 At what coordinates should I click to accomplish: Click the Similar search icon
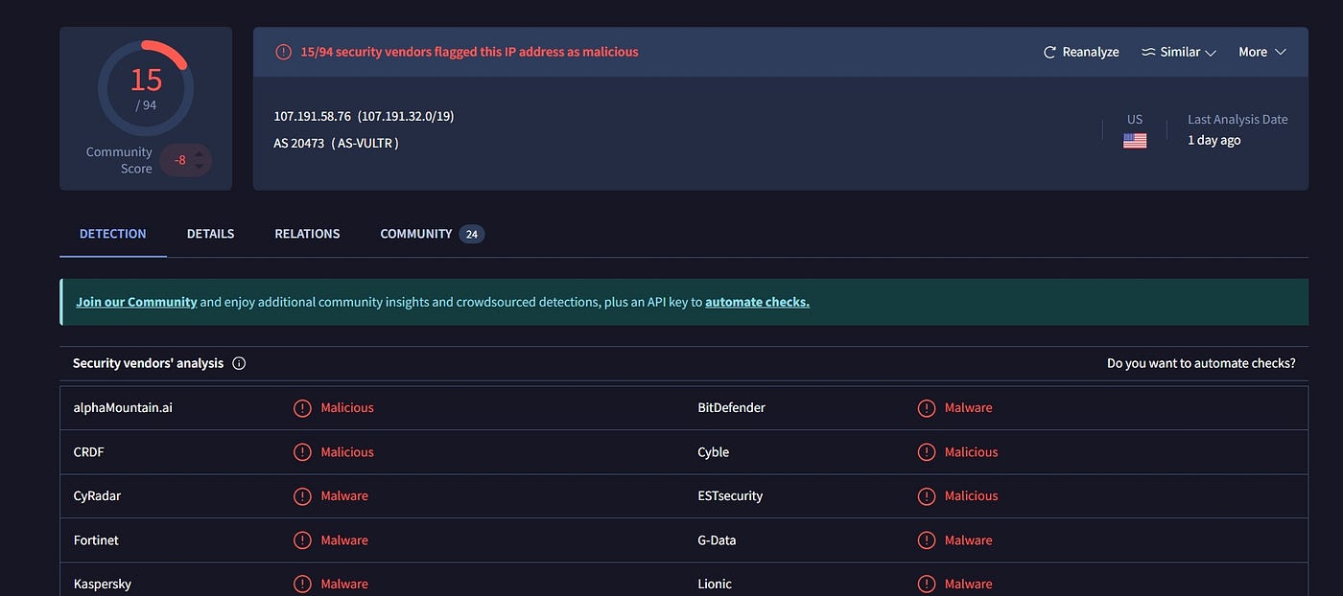(1148, 52)
